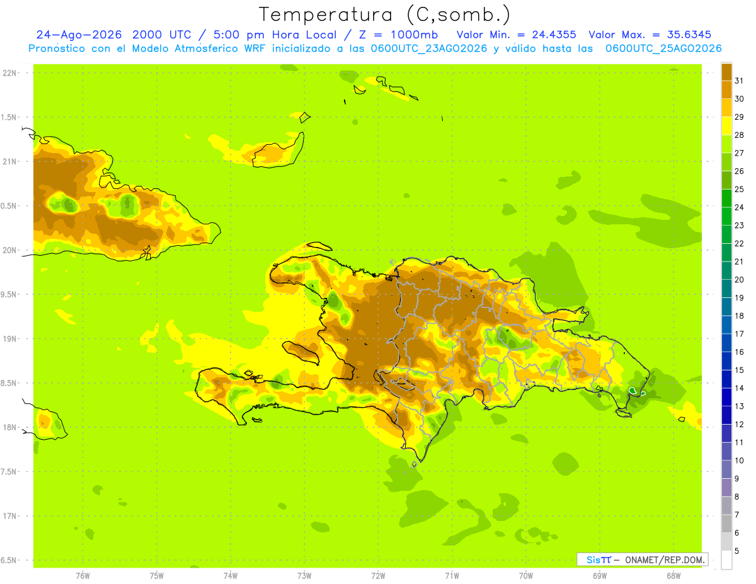Pick the light orange legend band between 29 and 30
Viewport: 756px width, 584px height.
pyautogui.click(x=726, y=108)
